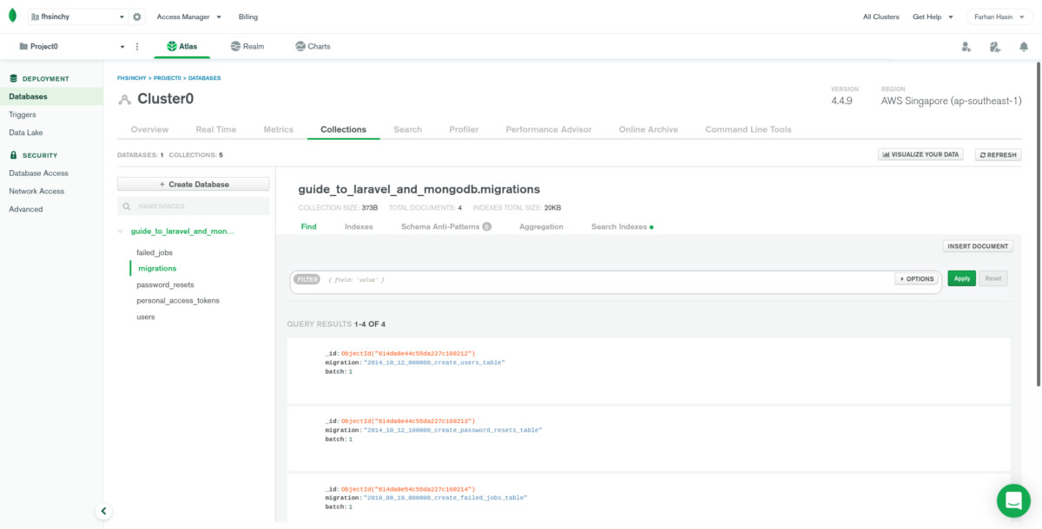This screenshot has width=1042, height=529.
Task: Open the Profiler tab
Action: click(464, 129)
